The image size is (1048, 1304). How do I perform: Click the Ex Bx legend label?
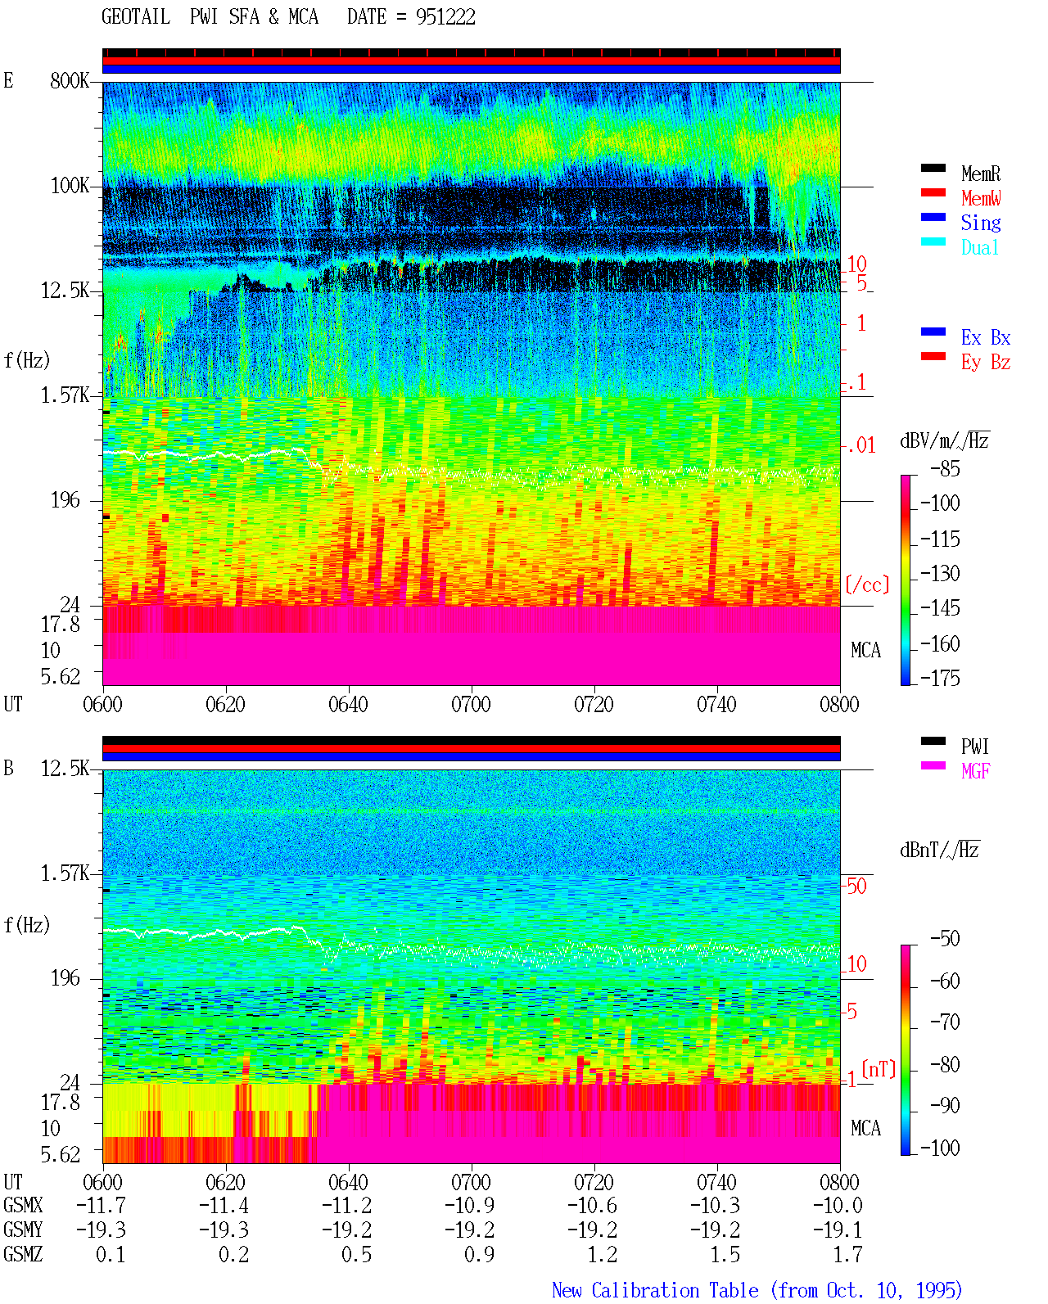click(x=986, y=337)
